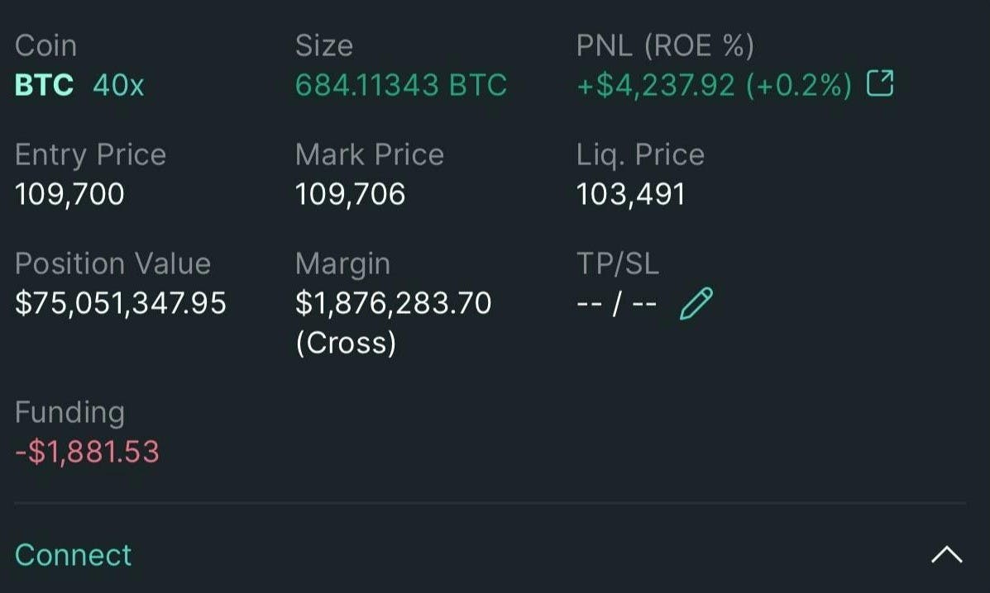The height and width of the screenshot is (593, 990).
Task: Click the share PNL icon
Action: tap(880, 84)
